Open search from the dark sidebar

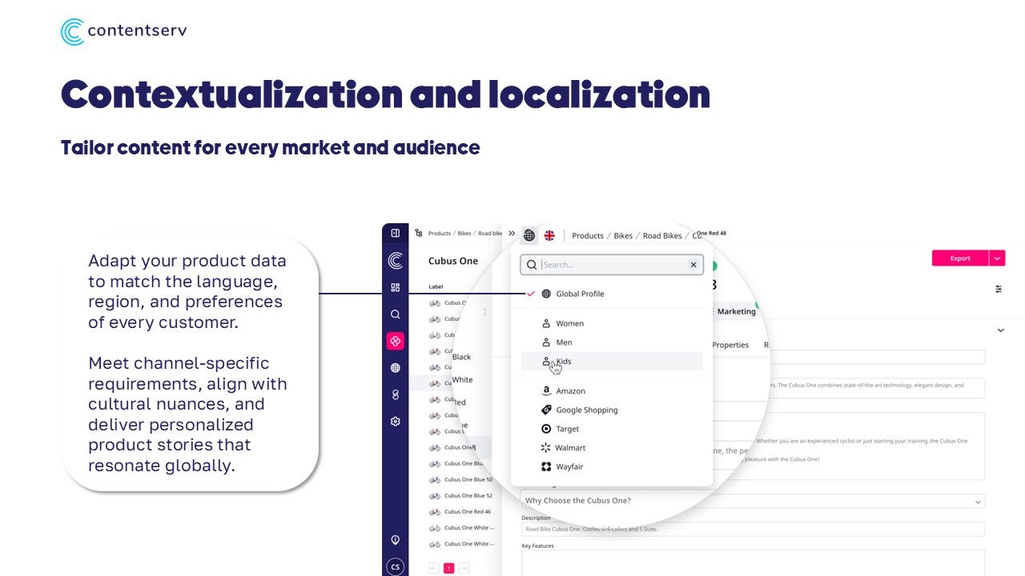tap(395, 314)
